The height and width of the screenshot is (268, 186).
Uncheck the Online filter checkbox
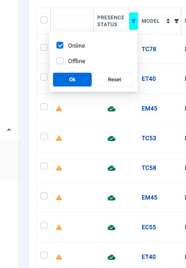coord(60,45)
